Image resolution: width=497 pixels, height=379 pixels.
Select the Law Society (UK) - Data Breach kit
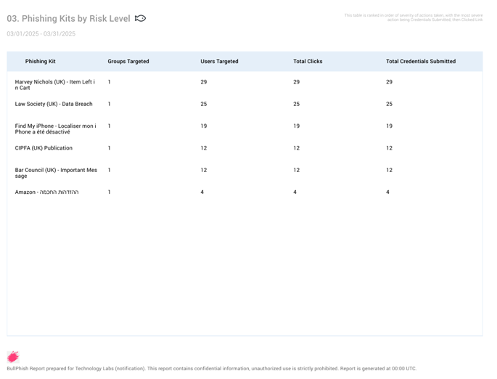(x=54, y=104)
